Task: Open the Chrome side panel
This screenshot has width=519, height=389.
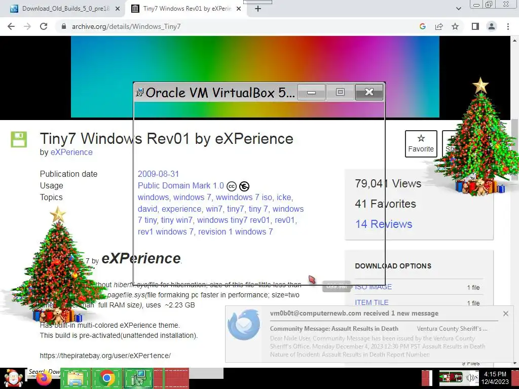Action: click(475, 26)
